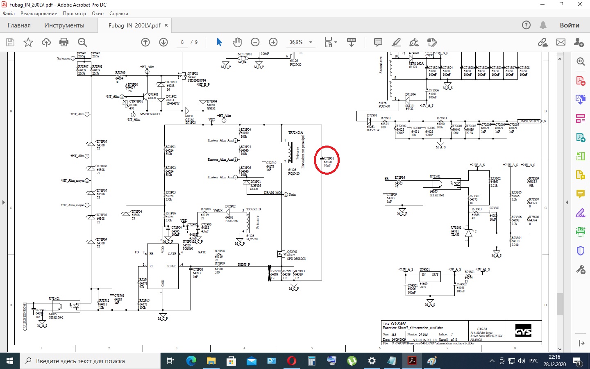Send the file by email envelope icon
Viewport: 590px width, 369px height.
point(561,42)
